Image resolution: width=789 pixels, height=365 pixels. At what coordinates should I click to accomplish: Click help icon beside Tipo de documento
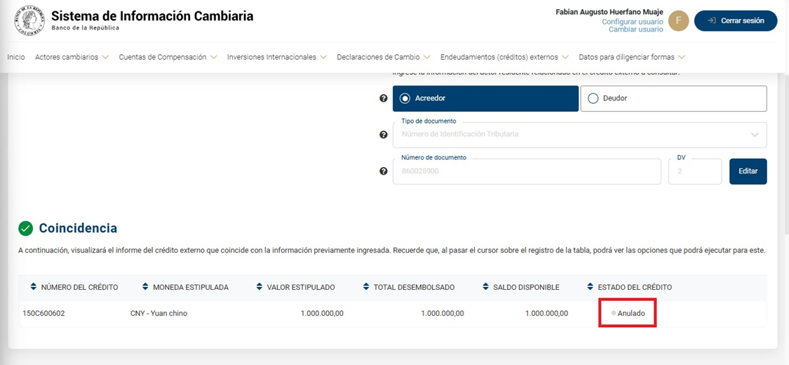[384, 135]
